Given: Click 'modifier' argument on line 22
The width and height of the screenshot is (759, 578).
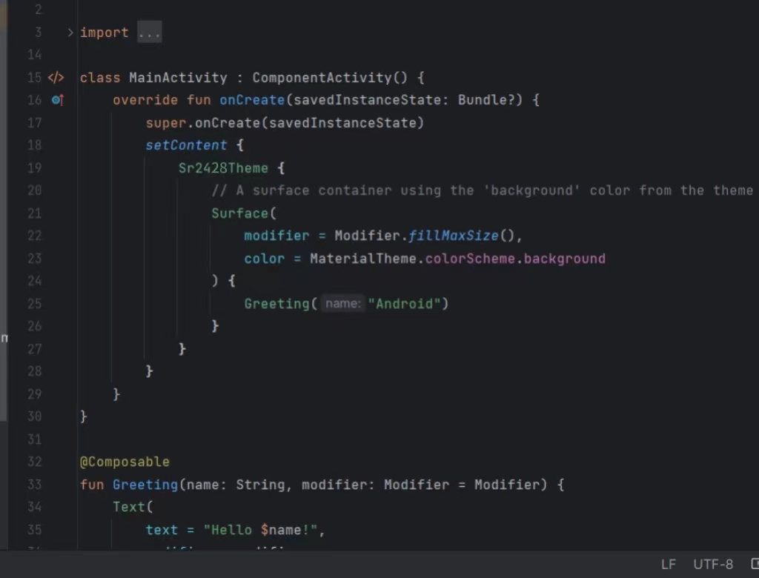Looking at the screenshot, I should pyautogui.click(x=276, y=236).
